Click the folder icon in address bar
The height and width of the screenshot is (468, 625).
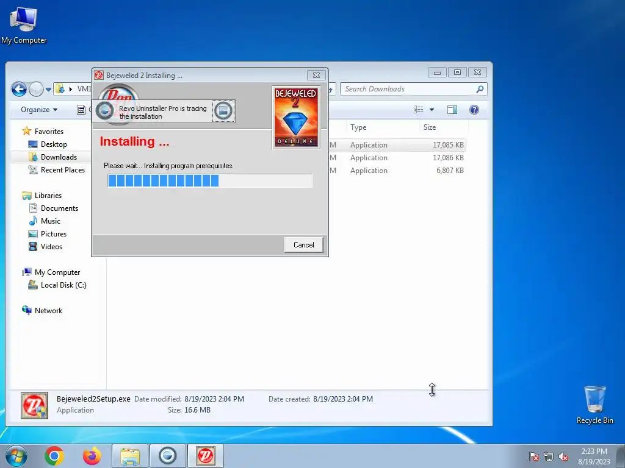60,89
